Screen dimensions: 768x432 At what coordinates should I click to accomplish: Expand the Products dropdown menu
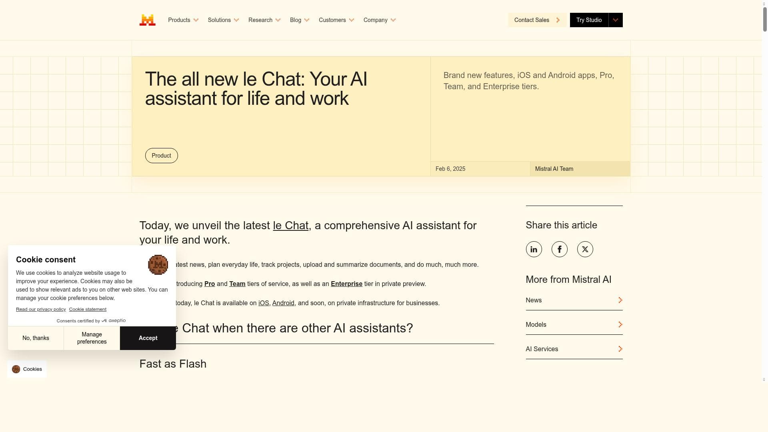point(183,20)
